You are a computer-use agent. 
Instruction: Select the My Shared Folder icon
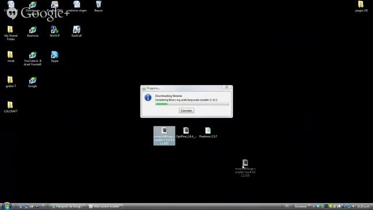10,33
